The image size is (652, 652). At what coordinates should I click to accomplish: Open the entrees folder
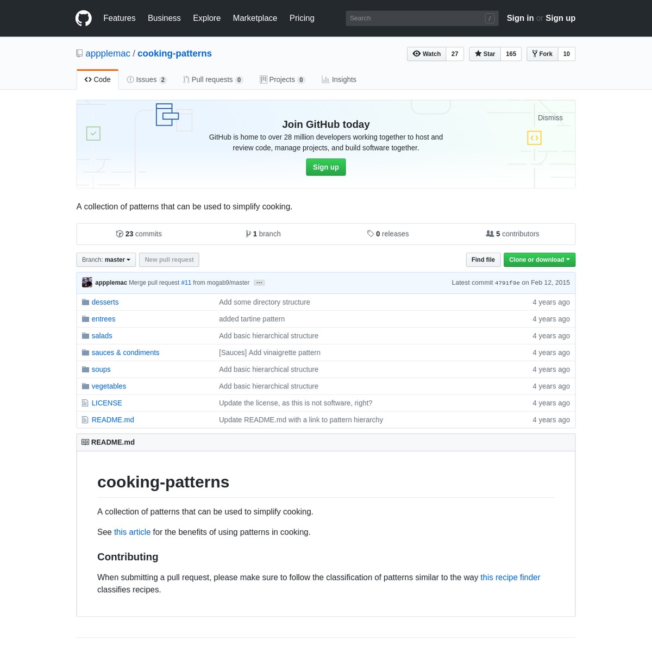(x=103, y=319)
